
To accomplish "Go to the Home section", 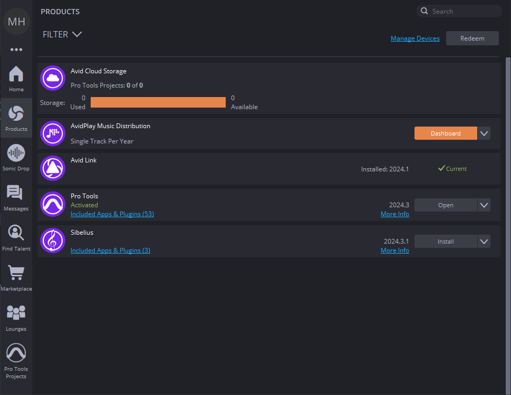I will pos(16,79).
